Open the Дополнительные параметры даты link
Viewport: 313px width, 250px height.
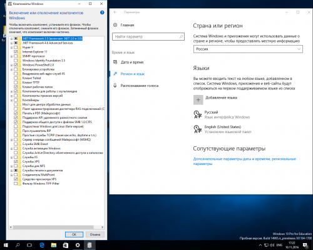(x=245, y=161)
